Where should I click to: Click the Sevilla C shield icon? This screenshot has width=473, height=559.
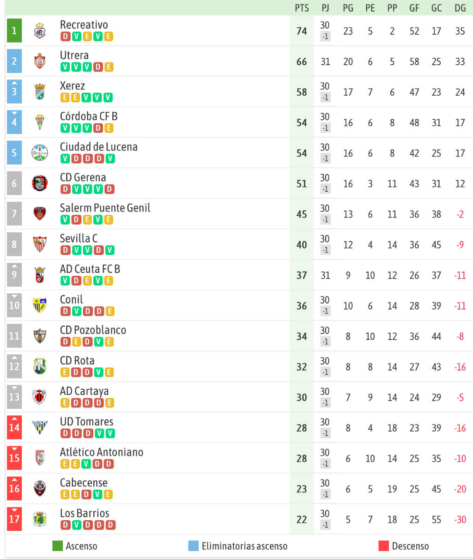(40, 244)
